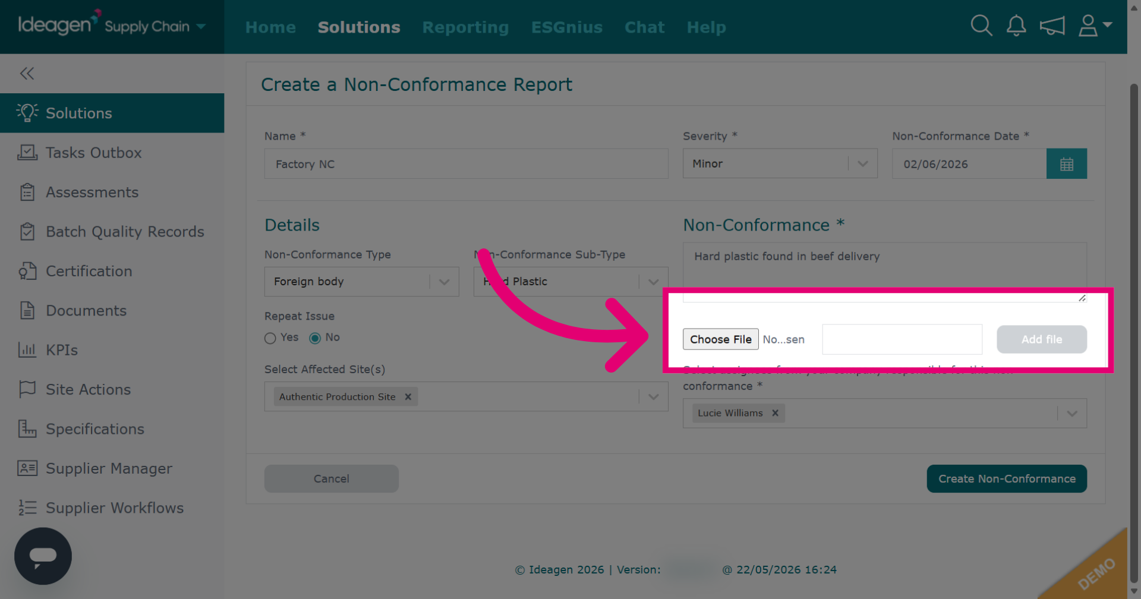Go to Home in top navigation

(270, 27)
